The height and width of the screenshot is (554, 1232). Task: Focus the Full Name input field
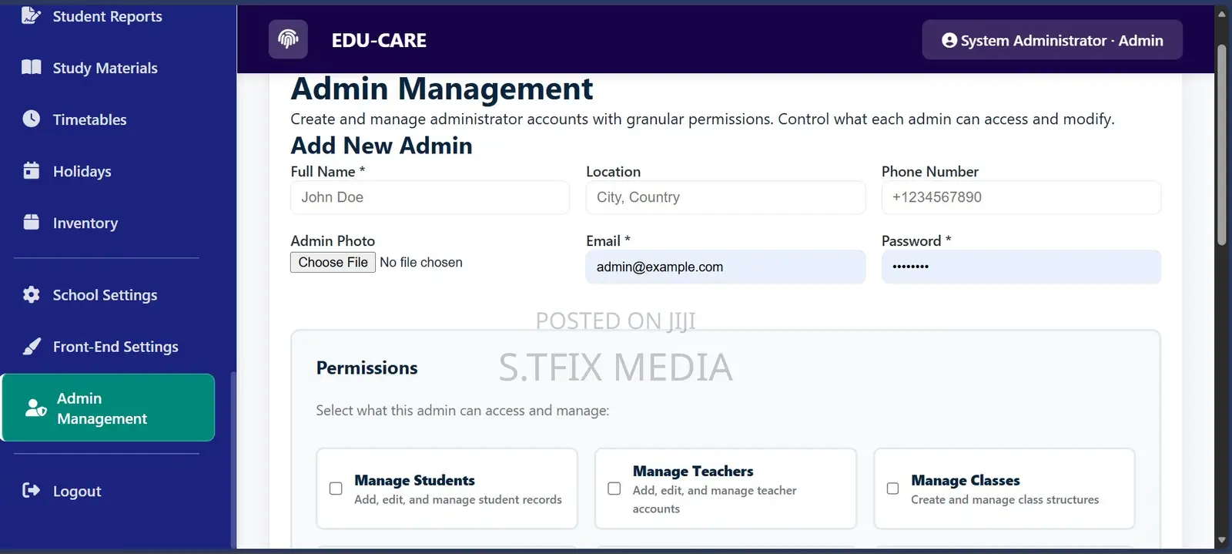pyautogui.click(x=430, y=197)
